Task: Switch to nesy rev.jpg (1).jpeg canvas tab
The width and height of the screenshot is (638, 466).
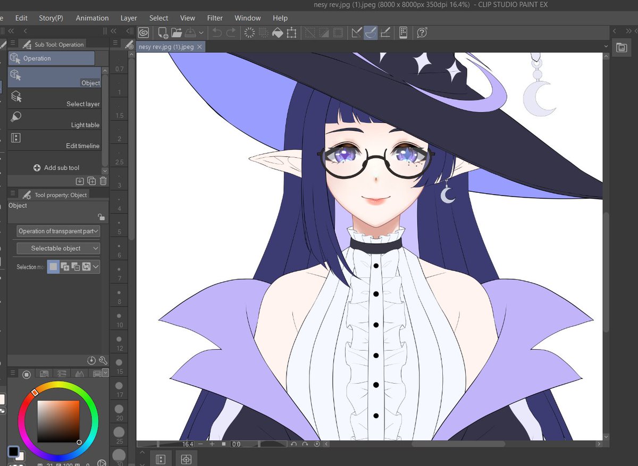Action: (166, 47)
